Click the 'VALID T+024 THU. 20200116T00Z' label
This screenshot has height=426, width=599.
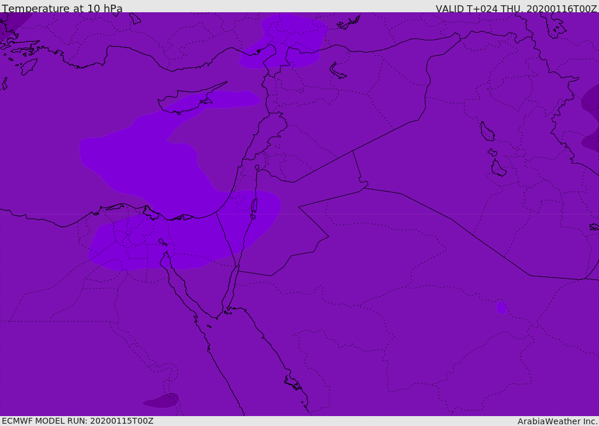pyautogui.click(x=516, y=9)
